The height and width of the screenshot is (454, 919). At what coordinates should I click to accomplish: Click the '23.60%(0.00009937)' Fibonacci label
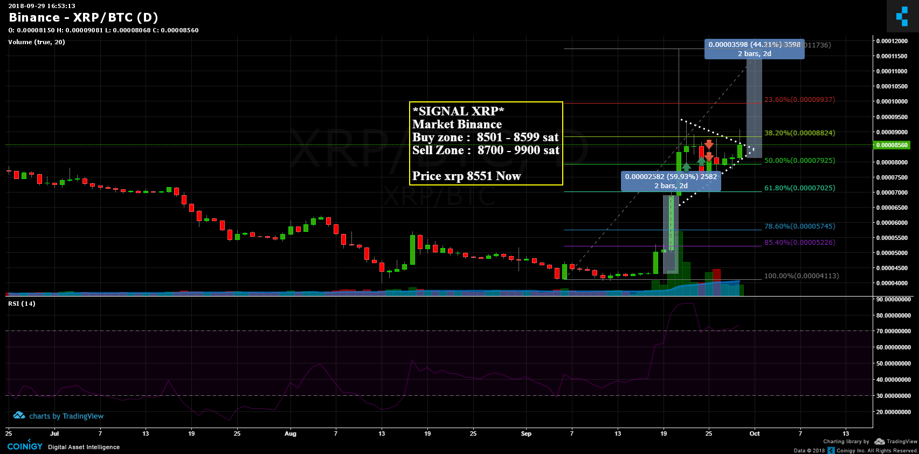800,100
